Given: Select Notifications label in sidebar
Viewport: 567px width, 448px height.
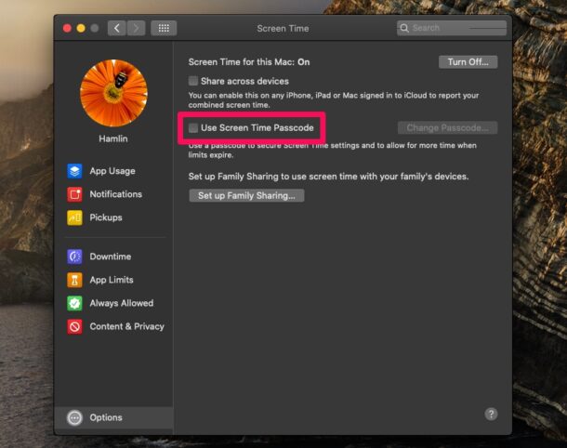Looking at the screenshot, I should (x=115, y=194).
